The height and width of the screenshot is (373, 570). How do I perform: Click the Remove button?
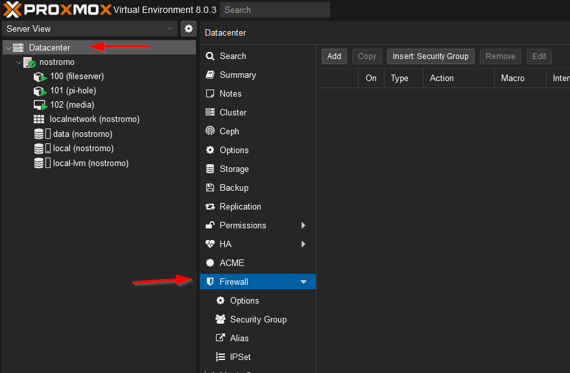click(500, 56)
